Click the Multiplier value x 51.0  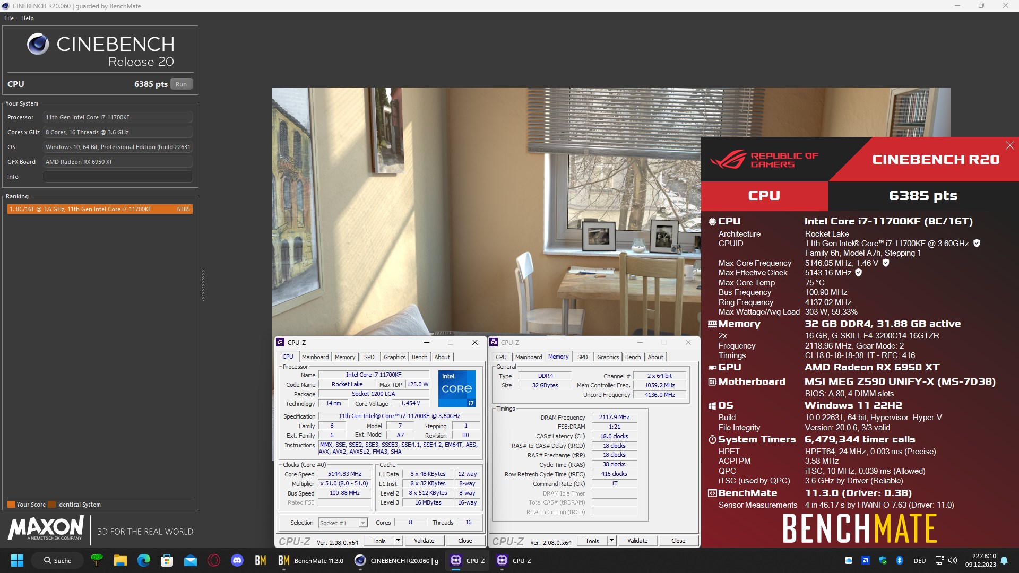tap(344, 484)
